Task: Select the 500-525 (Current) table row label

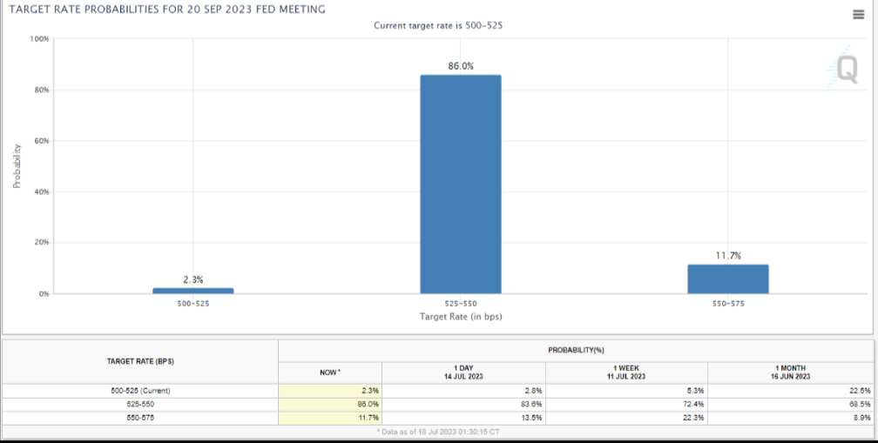Action: (140, 391)
